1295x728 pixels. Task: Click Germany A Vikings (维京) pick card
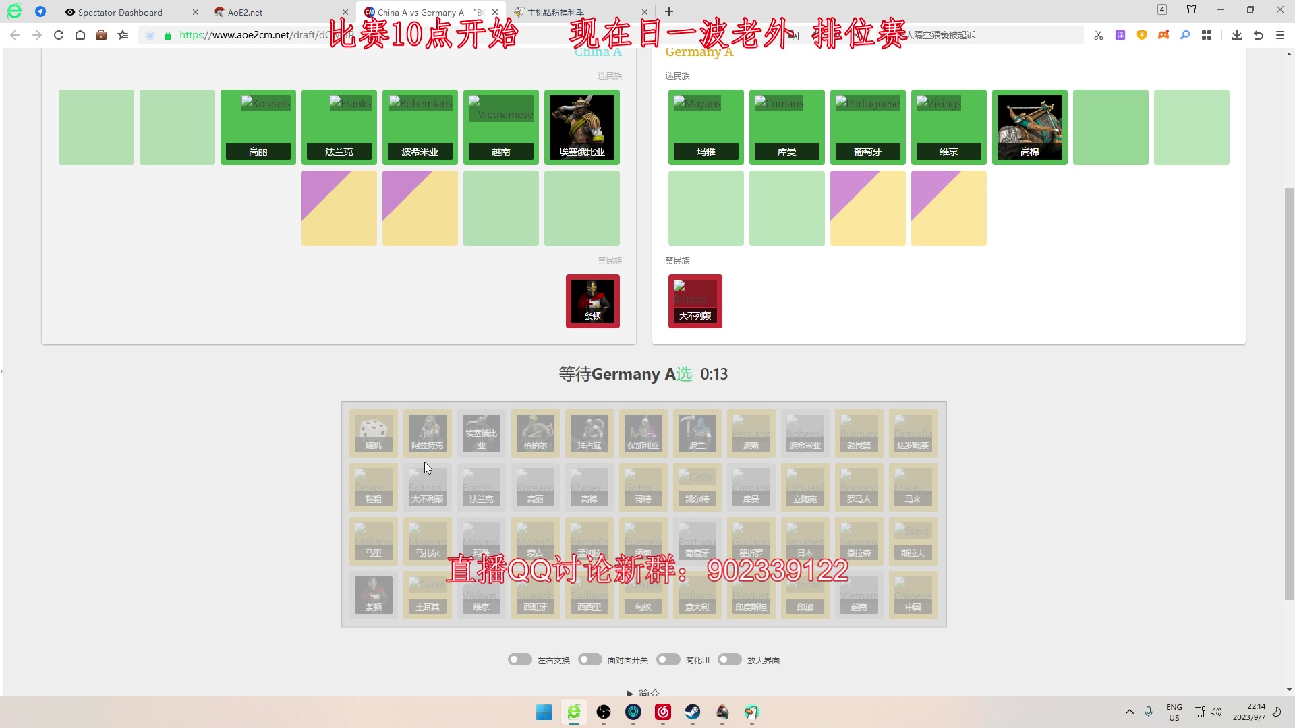948,127
